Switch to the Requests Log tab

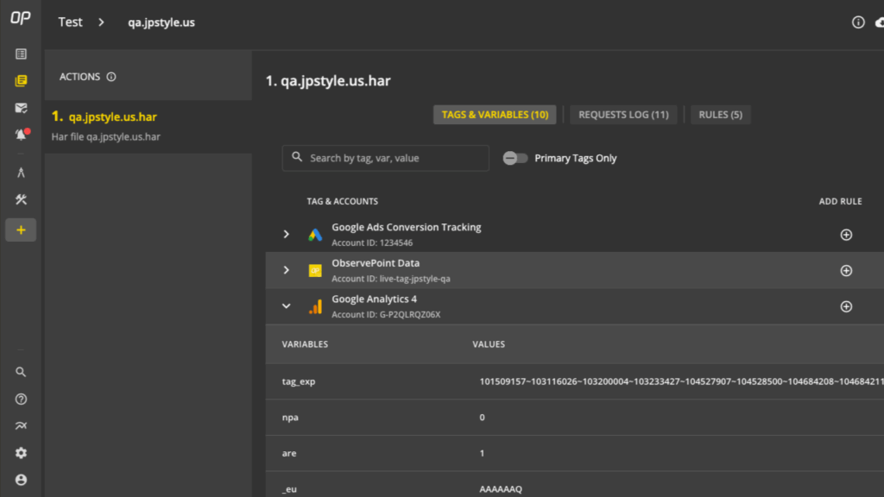[623, 114]
